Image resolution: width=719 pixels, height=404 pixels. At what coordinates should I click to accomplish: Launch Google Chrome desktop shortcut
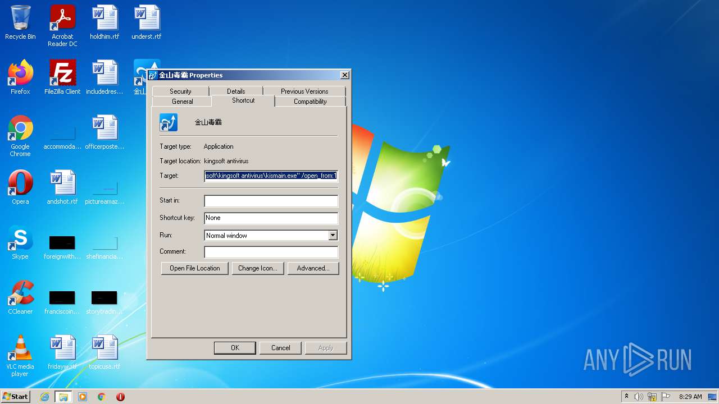(20, 136)
